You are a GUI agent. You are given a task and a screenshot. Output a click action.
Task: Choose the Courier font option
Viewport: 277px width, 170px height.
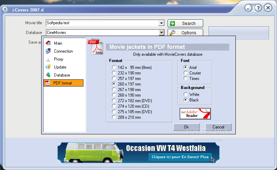point(193,73)
